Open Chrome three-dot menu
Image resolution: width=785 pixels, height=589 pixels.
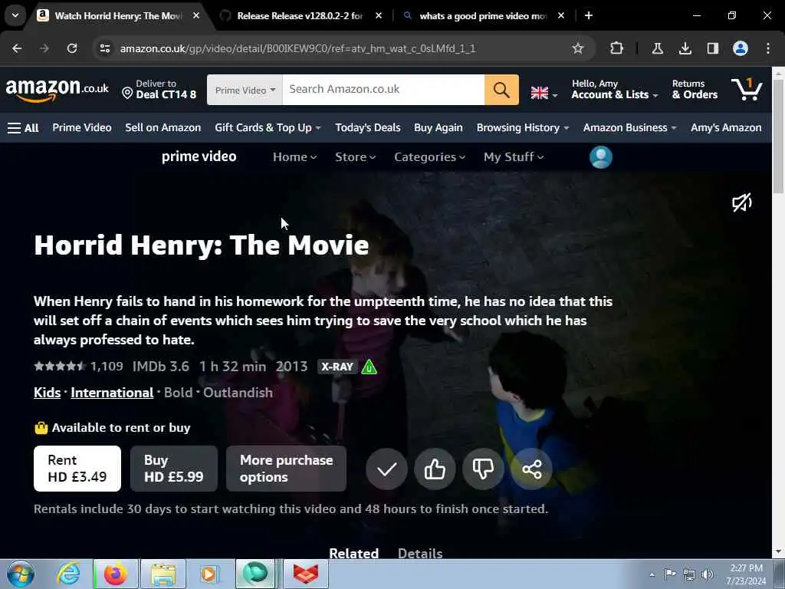pos(768,48)
